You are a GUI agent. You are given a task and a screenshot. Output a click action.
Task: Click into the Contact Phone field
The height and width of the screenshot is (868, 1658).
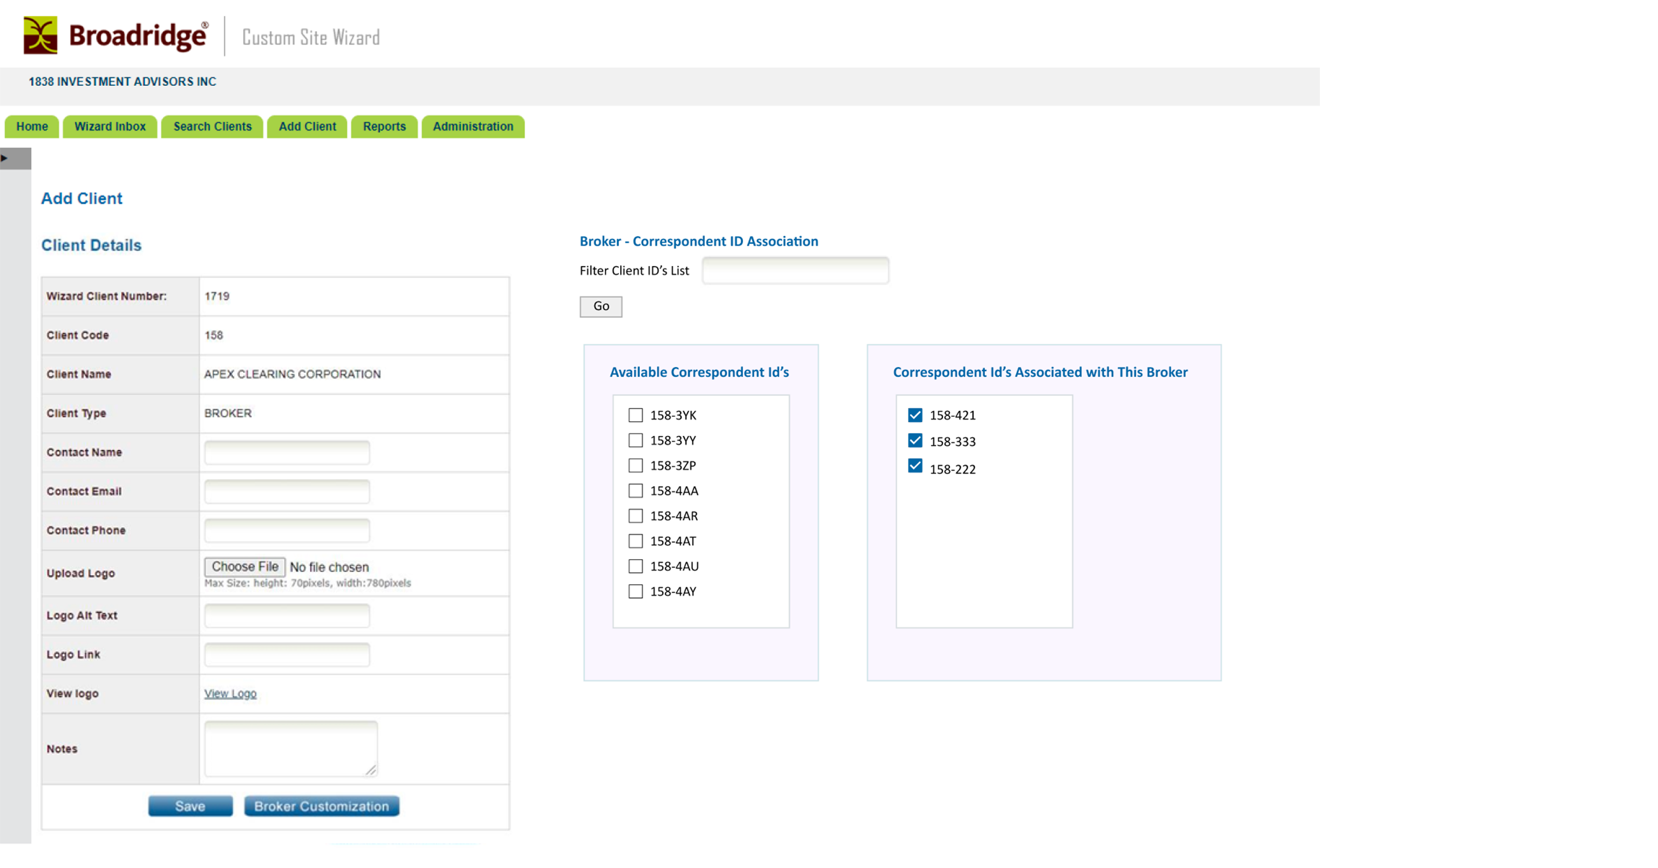287,530
